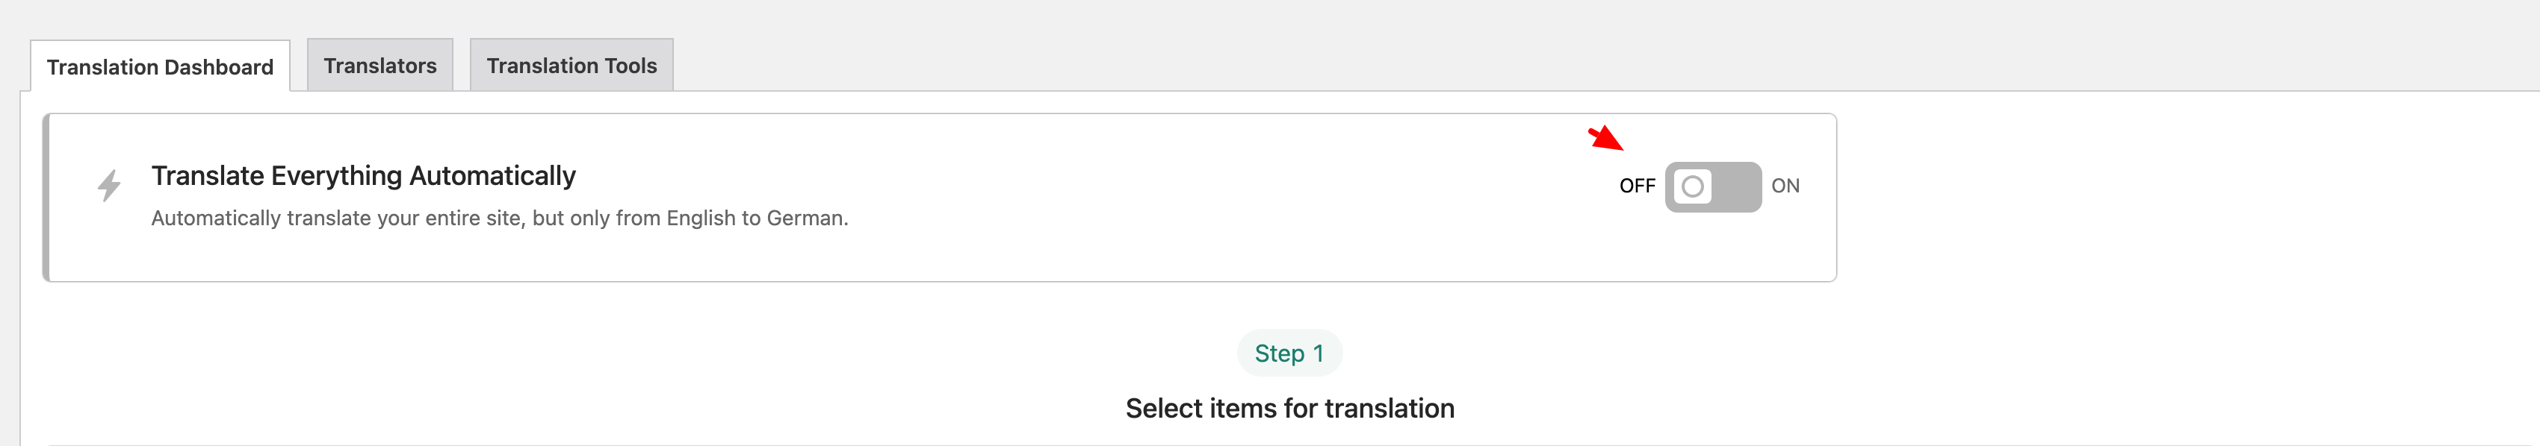This screenshot has width=2540, height=446.
Task: Click the OFF label beside the switch
Action: (x=1637, y=186)
